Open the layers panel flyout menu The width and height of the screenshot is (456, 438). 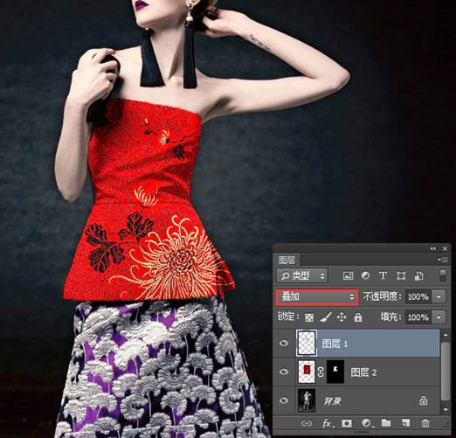(442, 260)
